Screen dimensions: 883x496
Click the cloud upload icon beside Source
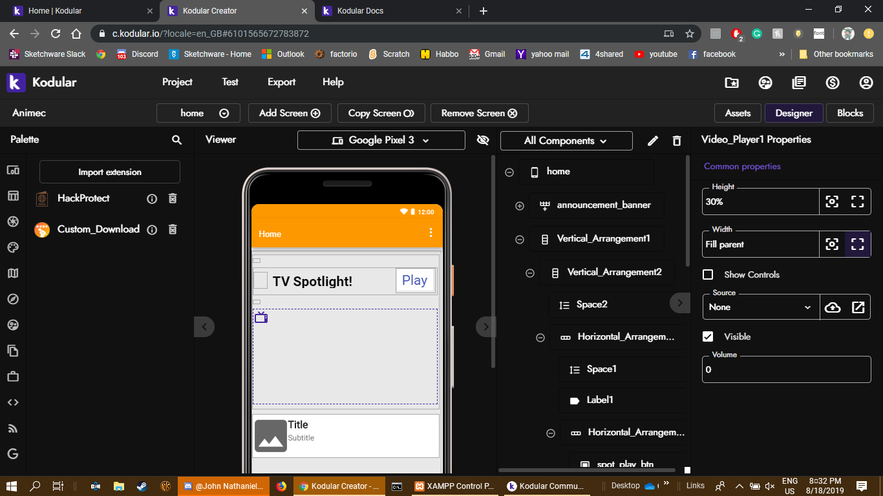tap(834, 307)
